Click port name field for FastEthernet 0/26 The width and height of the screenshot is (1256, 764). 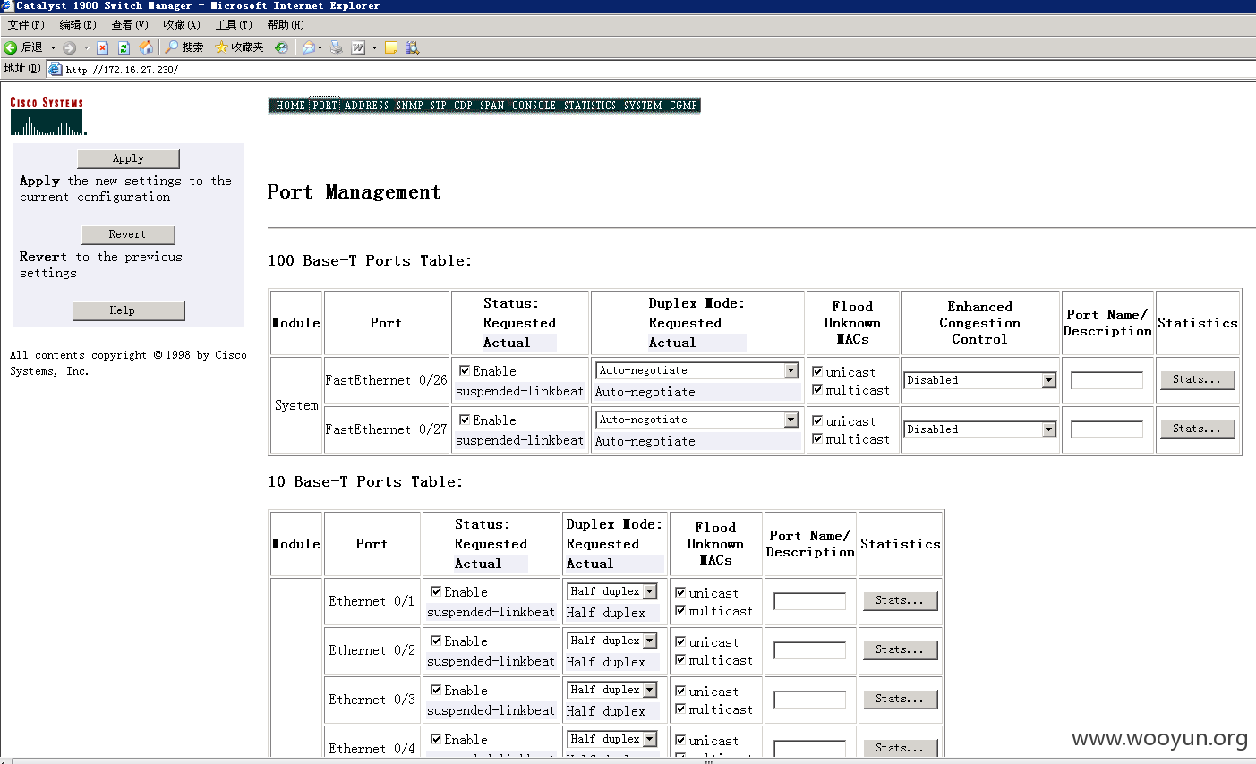pos(1107,380)
